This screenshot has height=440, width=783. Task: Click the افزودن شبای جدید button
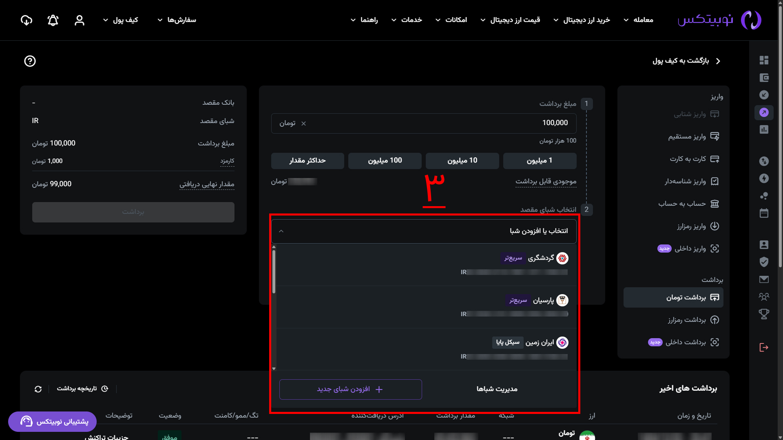click(x=350, y=389)
